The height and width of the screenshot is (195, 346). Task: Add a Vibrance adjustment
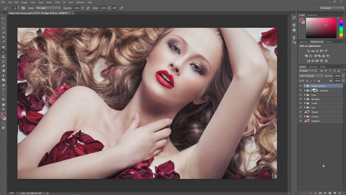326,51
